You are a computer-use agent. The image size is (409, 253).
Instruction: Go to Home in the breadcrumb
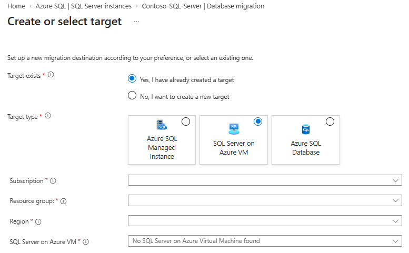[16, 6]
